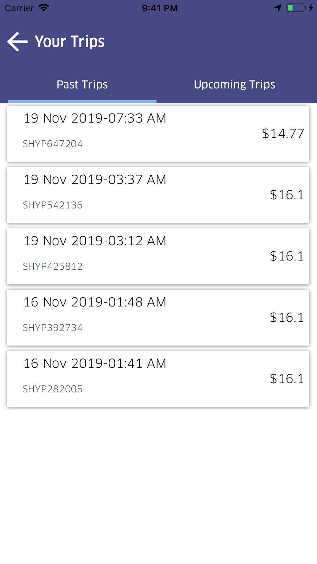Switch to the Past Trips tab
Image resolution: width=317 pixels, height=564 pixels.
click(82, 85)
